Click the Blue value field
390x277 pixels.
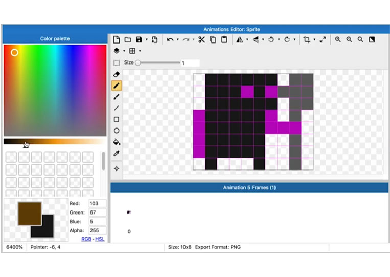pos(97,222)
